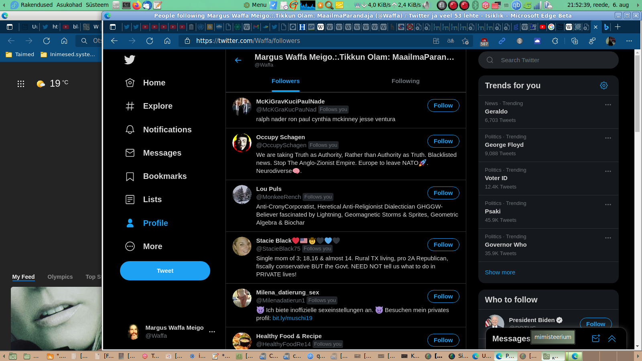
Task: Expand the Messages drawer with double chevron
Action: point(612,339)
